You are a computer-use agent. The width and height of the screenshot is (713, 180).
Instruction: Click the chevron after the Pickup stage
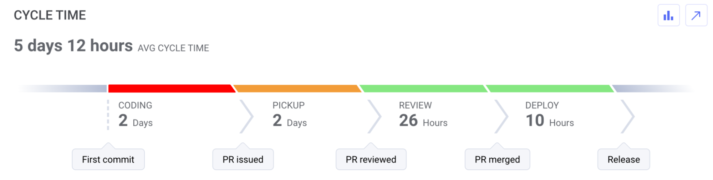pos(375,116)
